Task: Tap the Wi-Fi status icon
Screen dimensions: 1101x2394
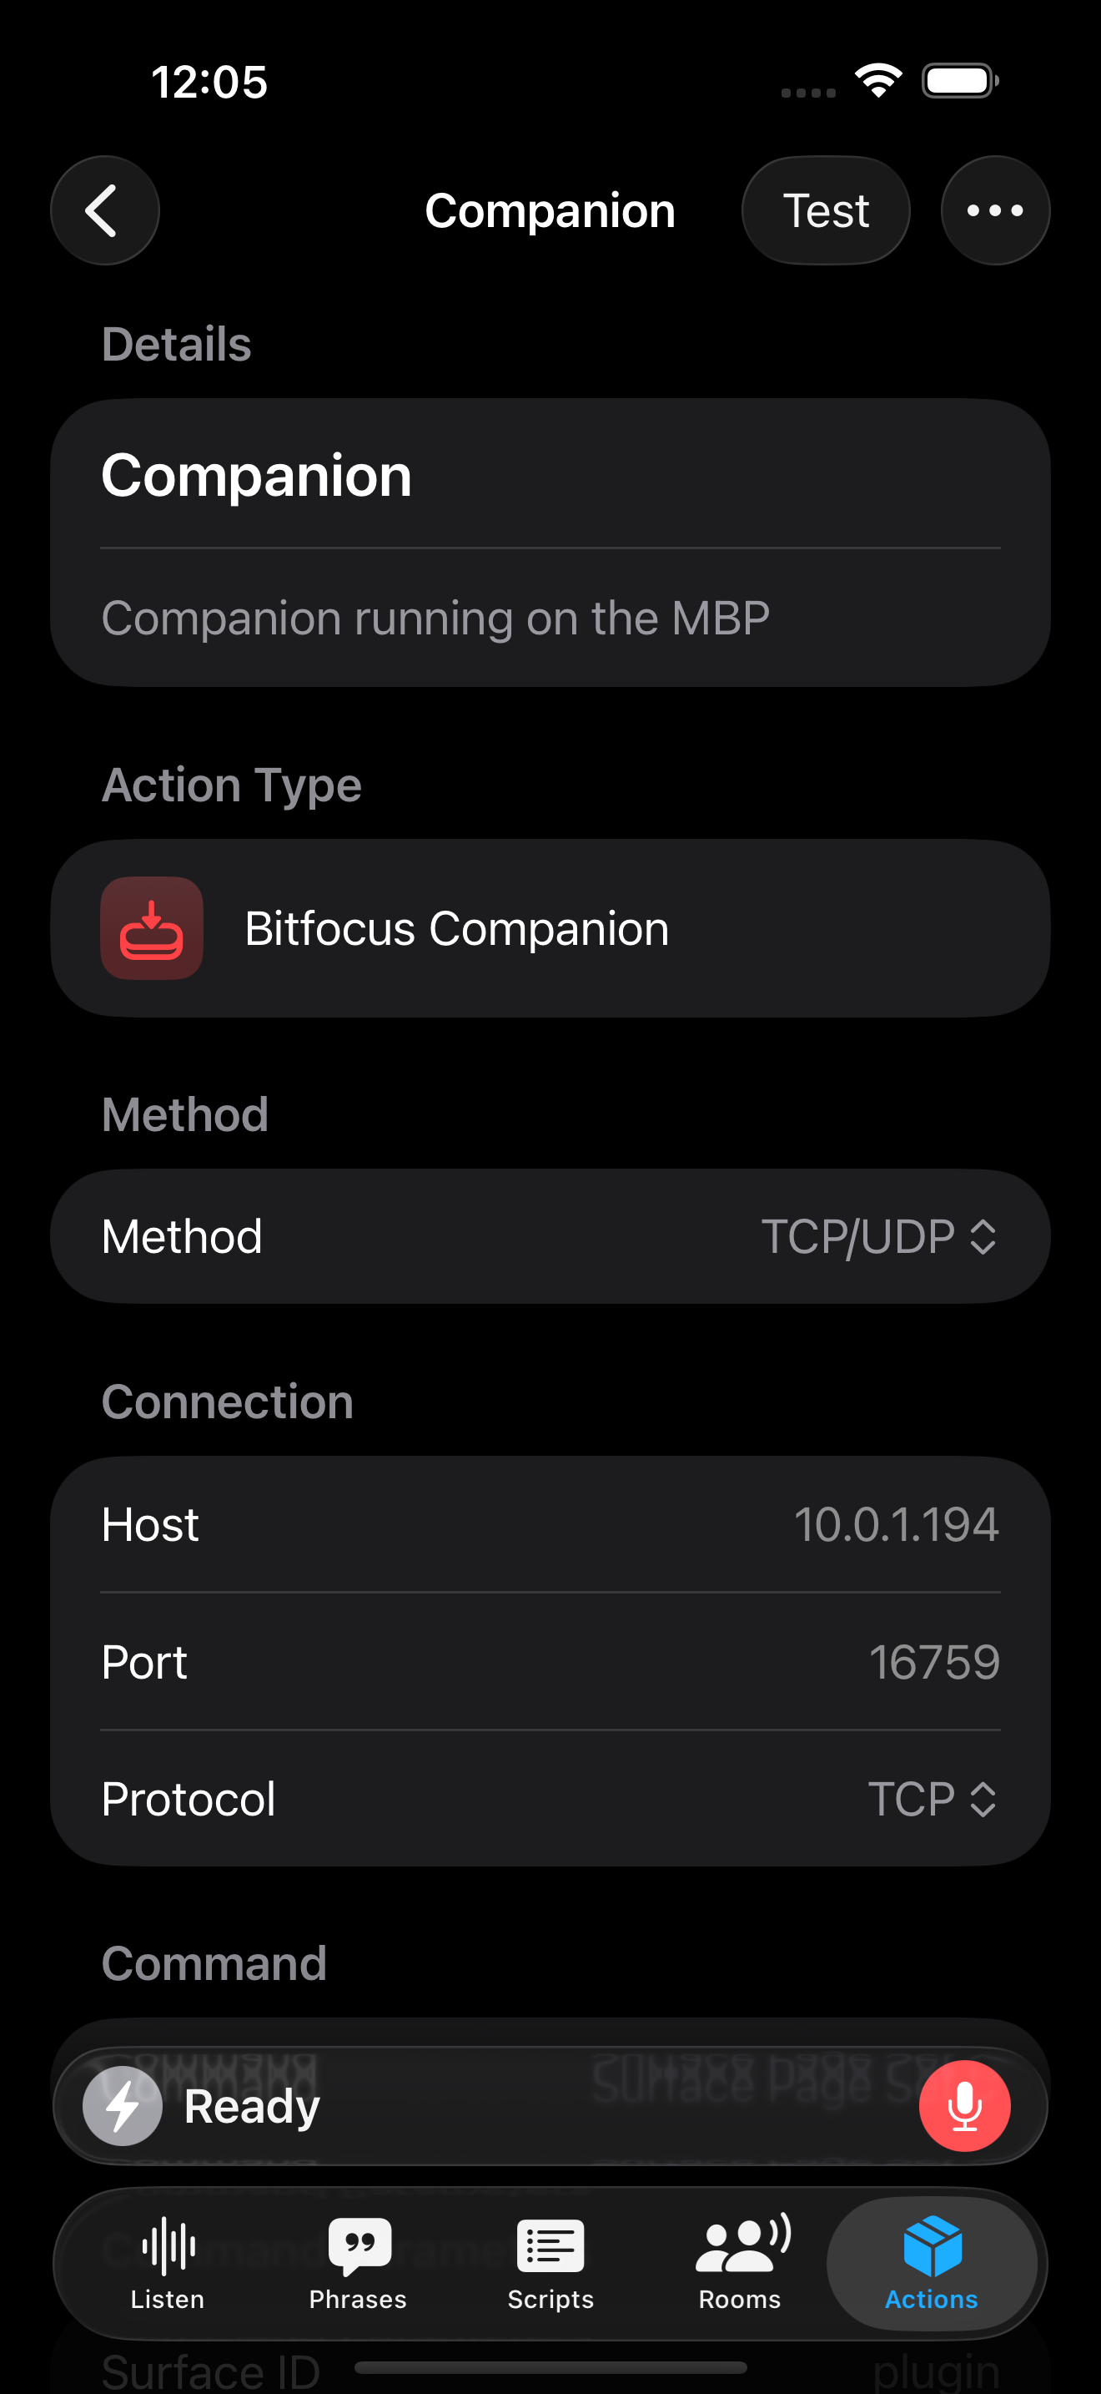Action: 878,81
